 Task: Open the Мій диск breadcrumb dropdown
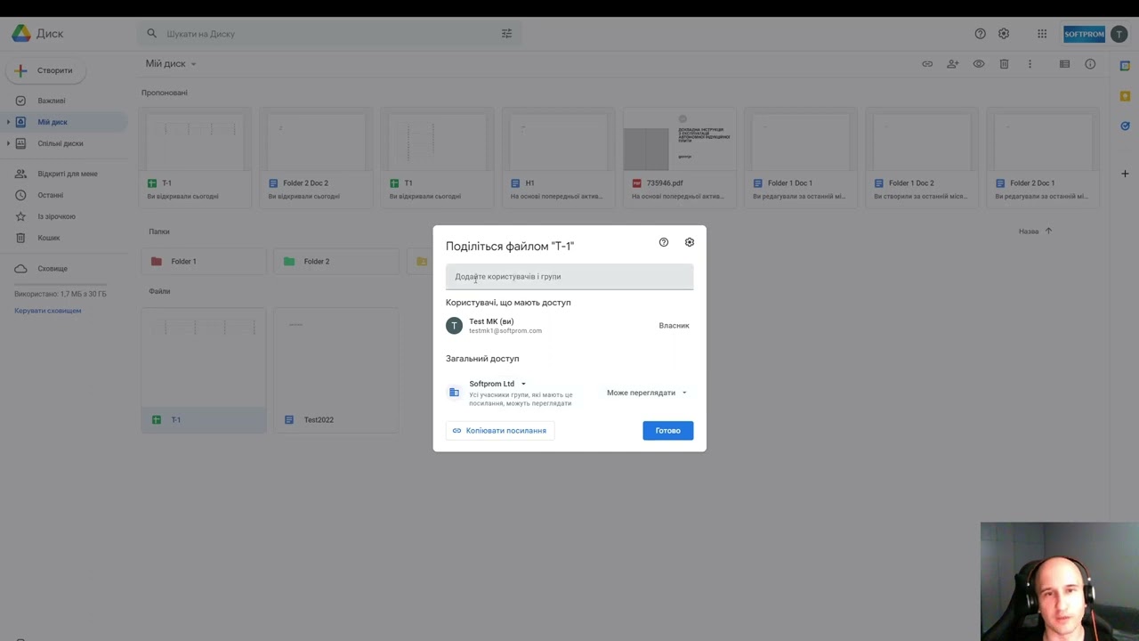point(171,64)
